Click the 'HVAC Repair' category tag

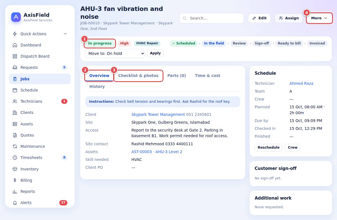[x=147, y=43]
